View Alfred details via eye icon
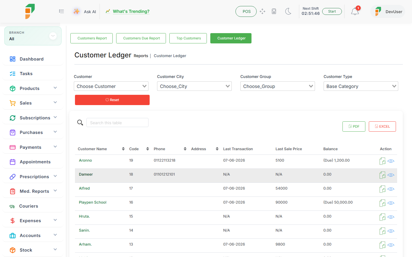Screen dimensions: 412x257 391,189
